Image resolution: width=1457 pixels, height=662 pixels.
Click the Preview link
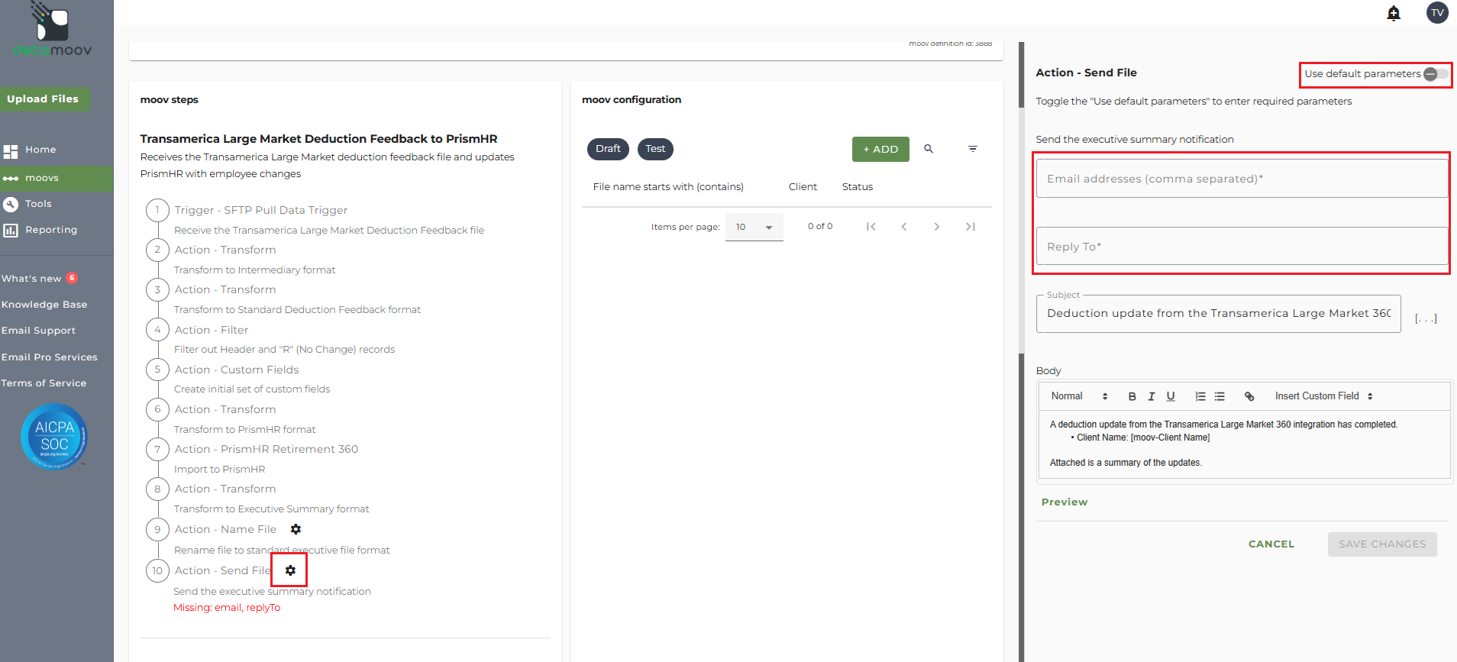click(x=1064, y=502)
